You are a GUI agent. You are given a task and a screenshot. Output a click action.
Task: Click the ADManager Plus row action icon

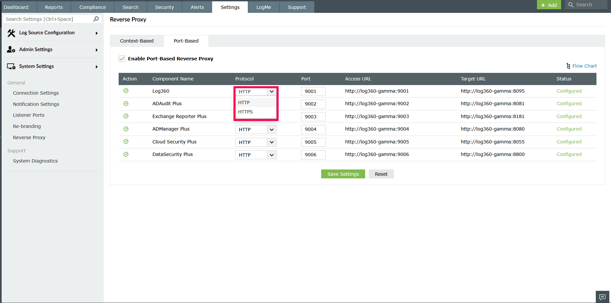pos(126,129)
